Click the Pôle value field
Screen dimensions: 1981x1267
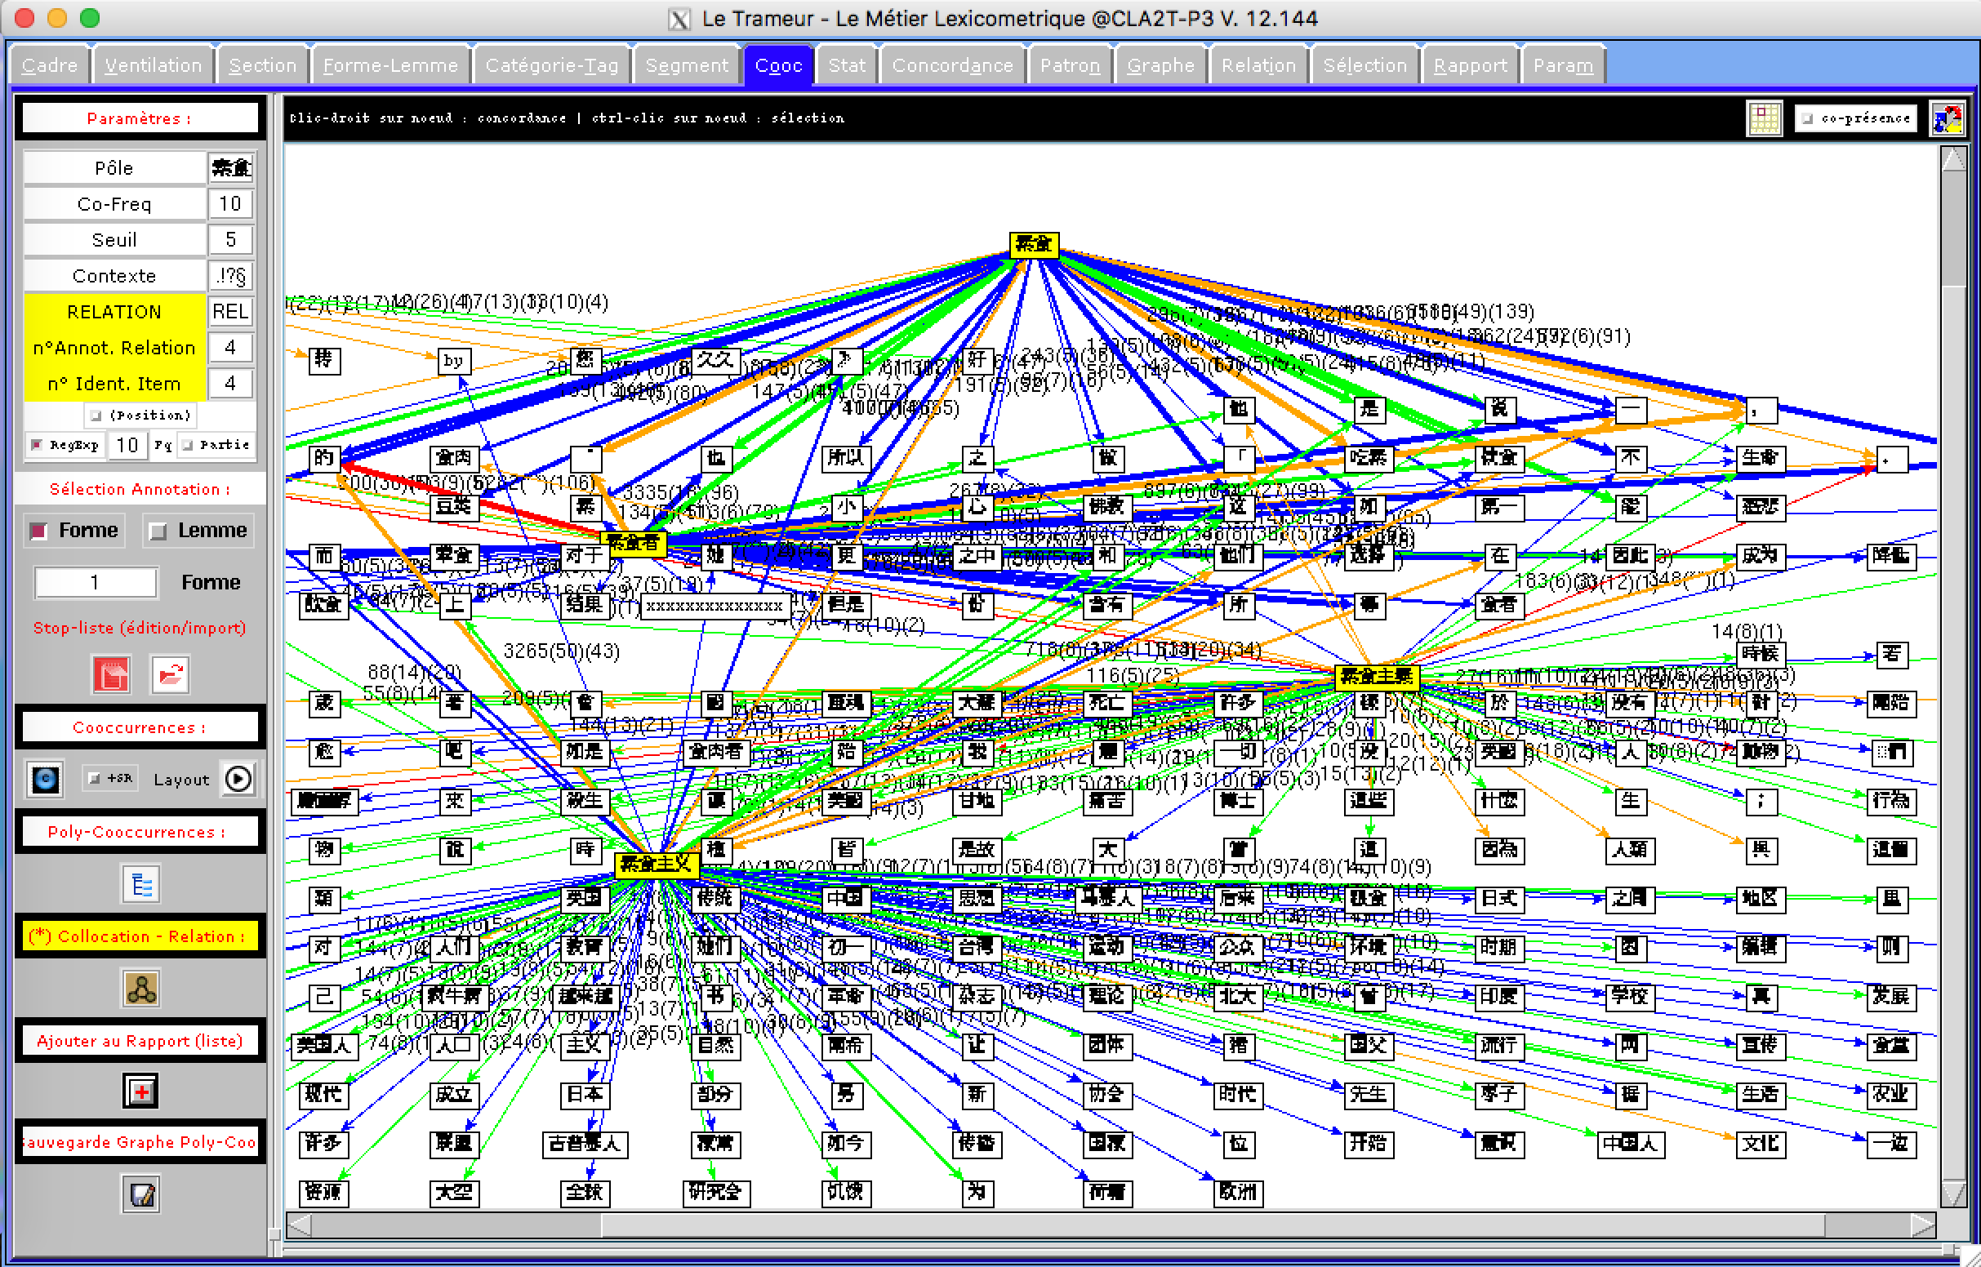tap(230, 168)
